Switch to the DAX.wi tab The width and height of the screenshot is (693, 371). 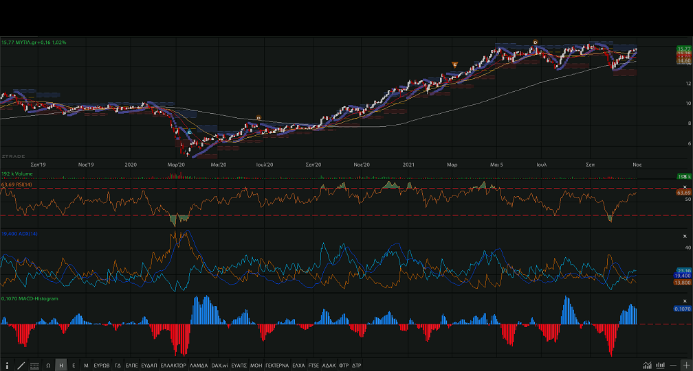[219, 366]
